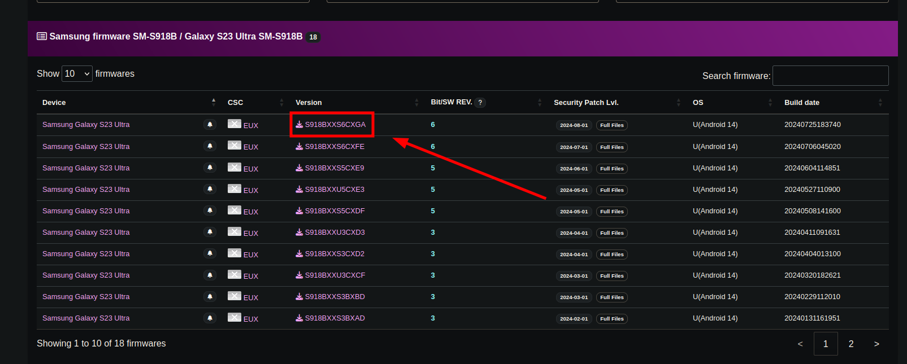Click the download icon beside S918BXXS6CXFE
The height and width of the screenshot is (364, 907).
pos(299,147)
